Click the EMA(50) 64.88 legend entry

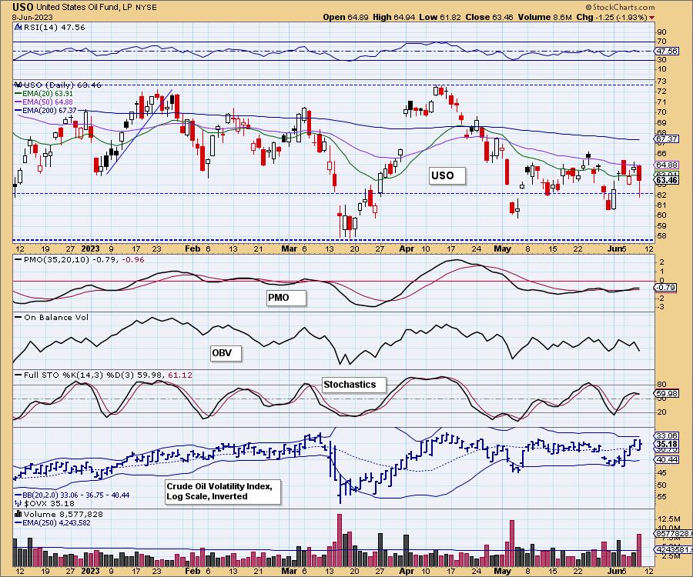[44, 102]
